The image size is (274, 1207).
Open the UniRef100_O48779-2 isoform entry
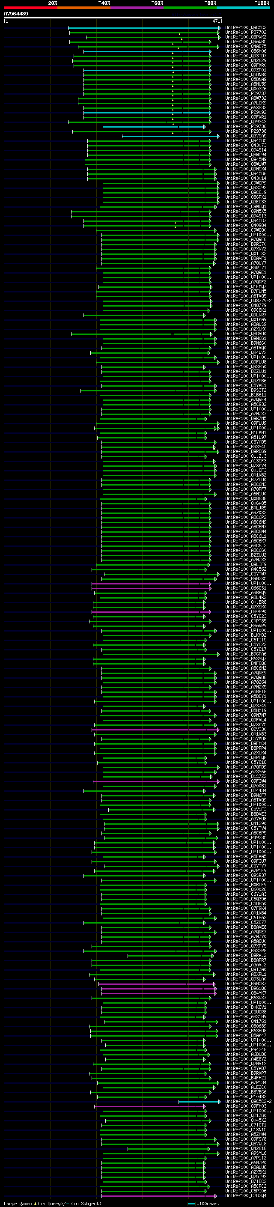249,301
